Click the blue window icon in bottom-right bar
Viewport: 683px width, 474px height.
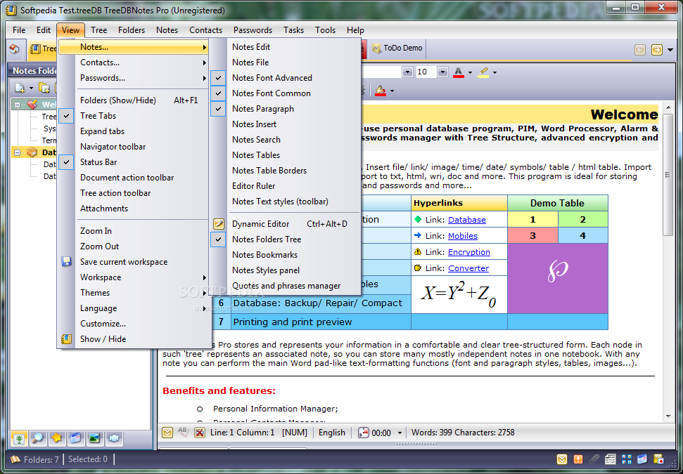coord(642,459)
